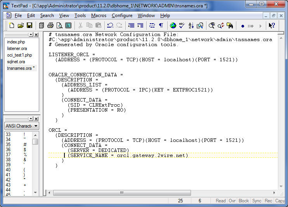
Task: Start recording macro with dot icon
Action: pos(243,26)
